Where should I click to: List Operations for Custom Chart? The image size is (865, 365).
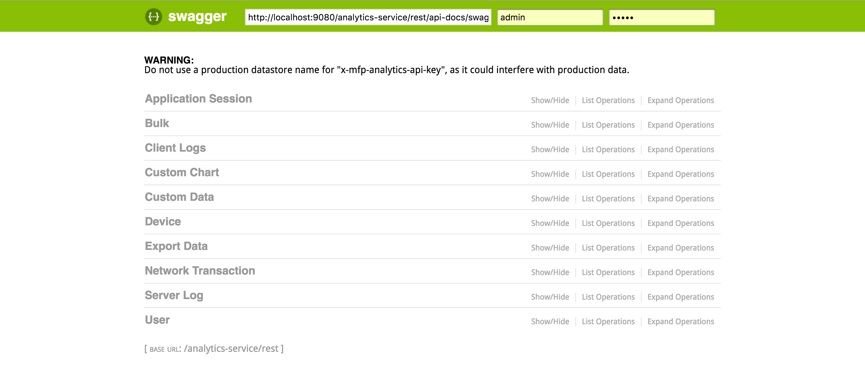pos(608,174)
